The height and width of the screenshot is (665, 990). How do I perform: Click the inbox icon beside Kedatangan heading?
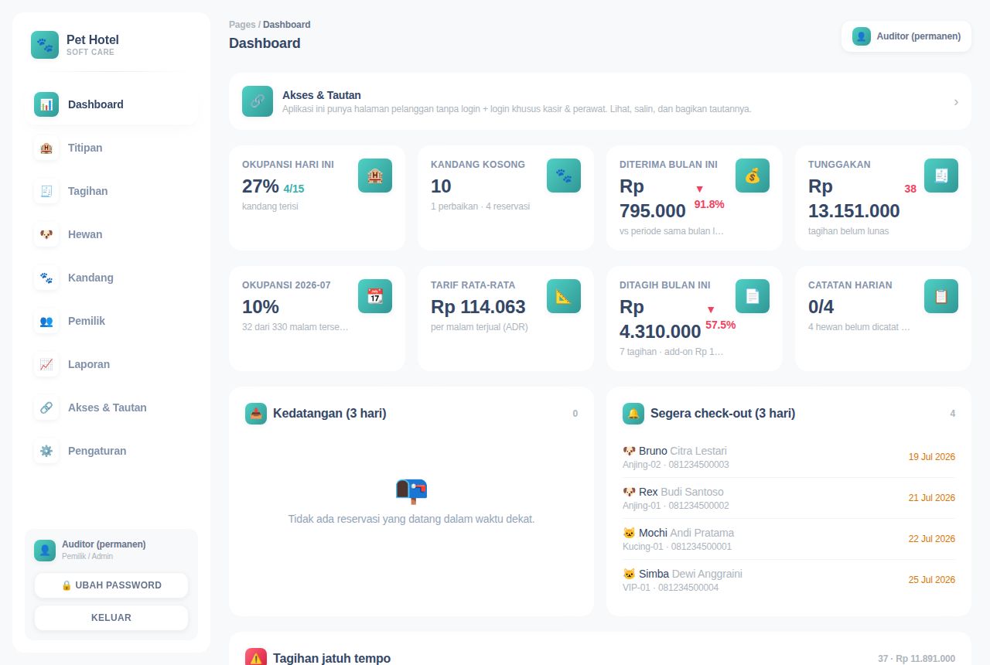pyautogui.click(x=256, y=414)
